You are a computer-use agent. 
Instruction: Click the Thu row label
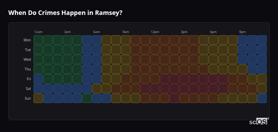28,69
